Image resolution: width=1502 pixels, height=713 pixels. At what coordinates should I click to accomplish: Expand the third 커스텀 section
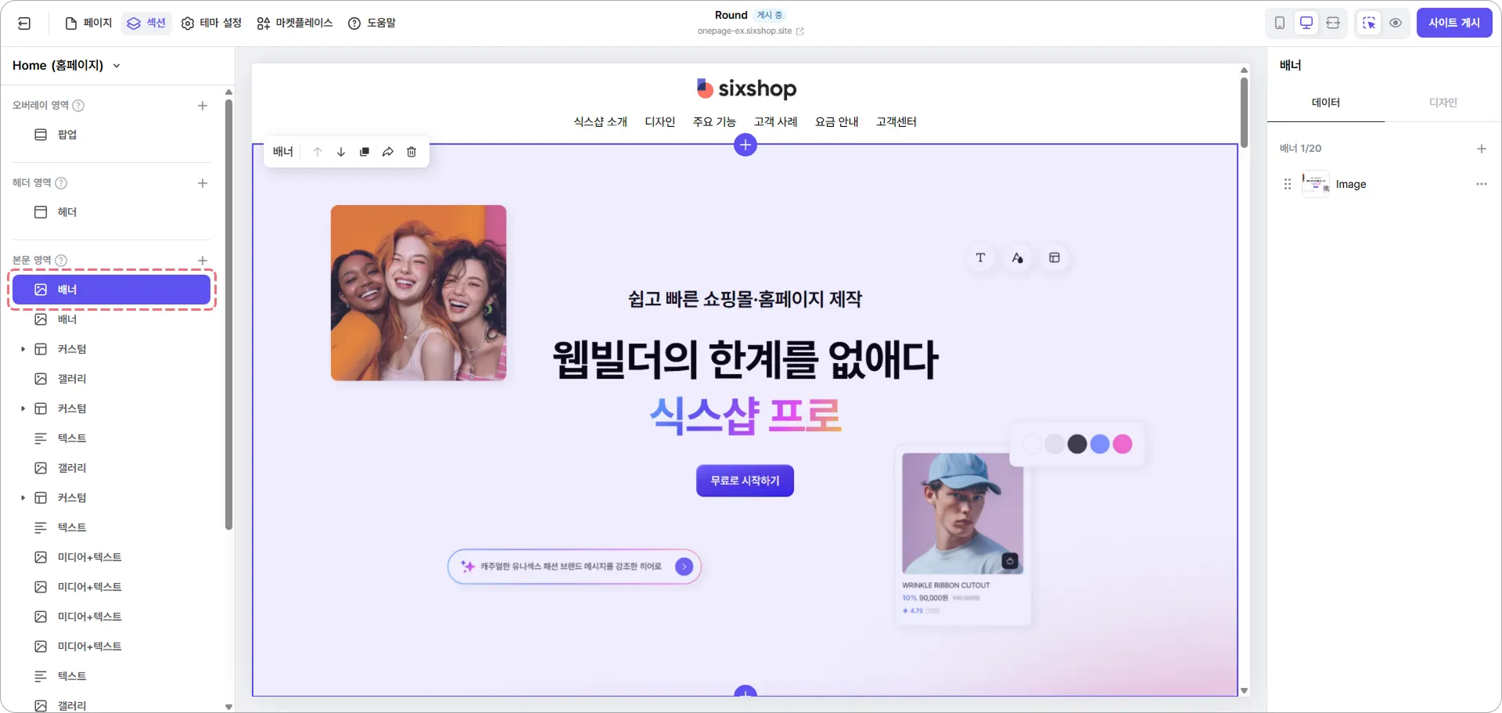23,498
